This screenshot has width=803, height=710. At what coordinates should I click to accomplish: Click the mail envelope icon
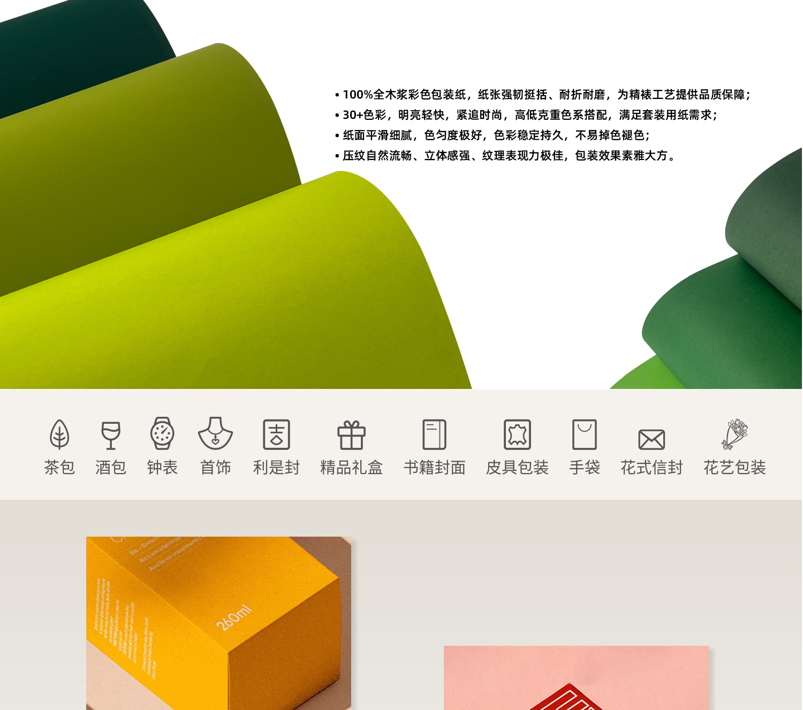pyautogui.click(x=652, y=440)
